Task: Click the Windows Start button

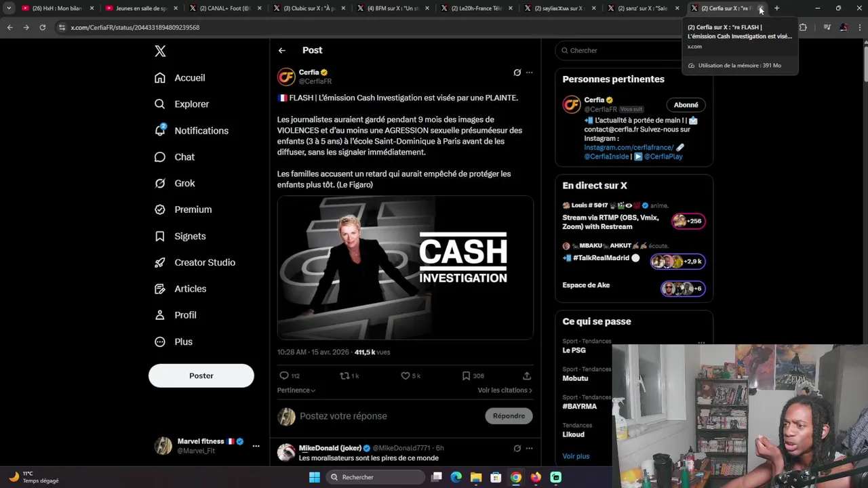Action: (314, 478)
